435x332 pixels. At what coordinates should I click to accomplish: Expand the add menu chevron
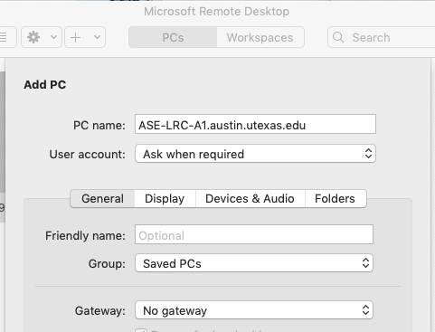(x=97, y=37)
